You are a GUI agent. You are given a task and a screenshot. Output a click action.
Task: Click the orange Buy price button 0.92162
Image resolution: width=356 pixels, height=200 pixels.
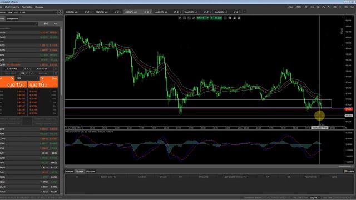43,85
